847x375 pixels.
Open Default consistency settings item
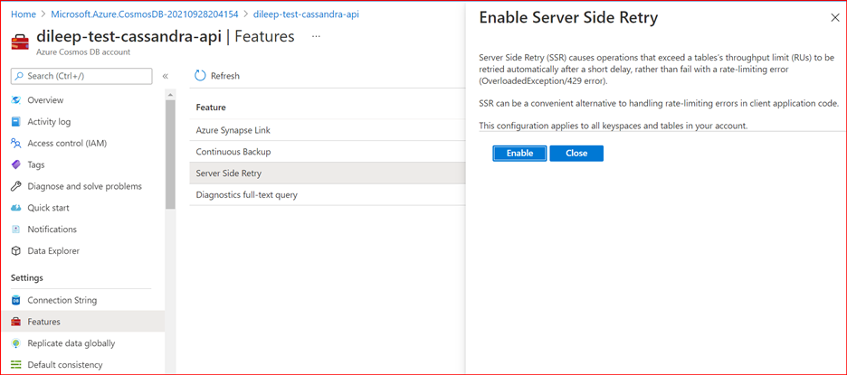pyautogui.click(x=65, y=365)
